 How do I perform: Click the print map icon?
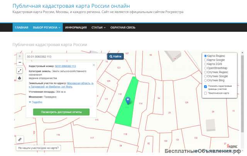(20, 78)
